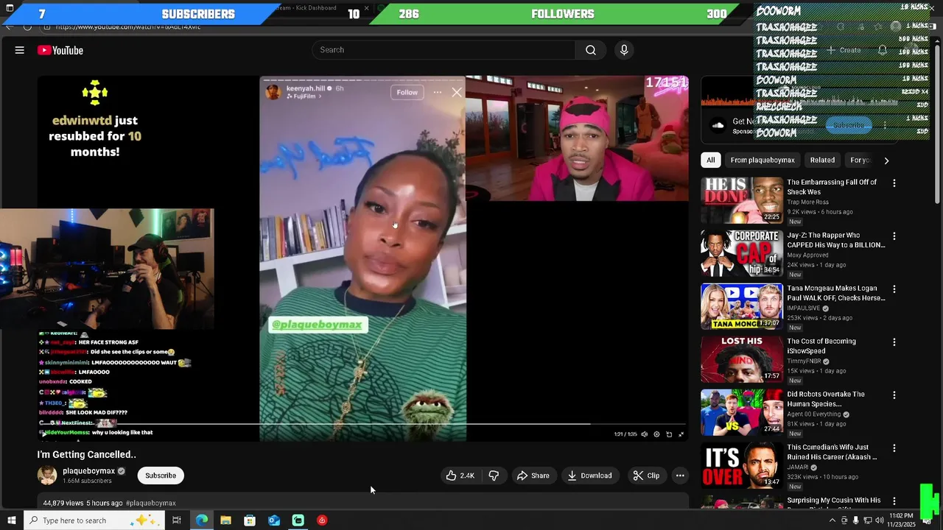Open options for Comedian's Wife video
Image resolution: width=943 pixels, height=530 pixels.
[894, 448]
